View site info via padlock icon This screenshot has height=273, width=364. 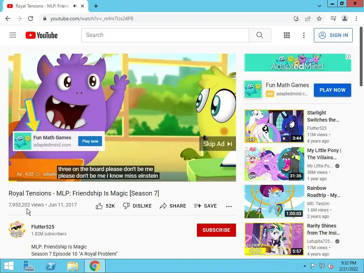[45, 18]
